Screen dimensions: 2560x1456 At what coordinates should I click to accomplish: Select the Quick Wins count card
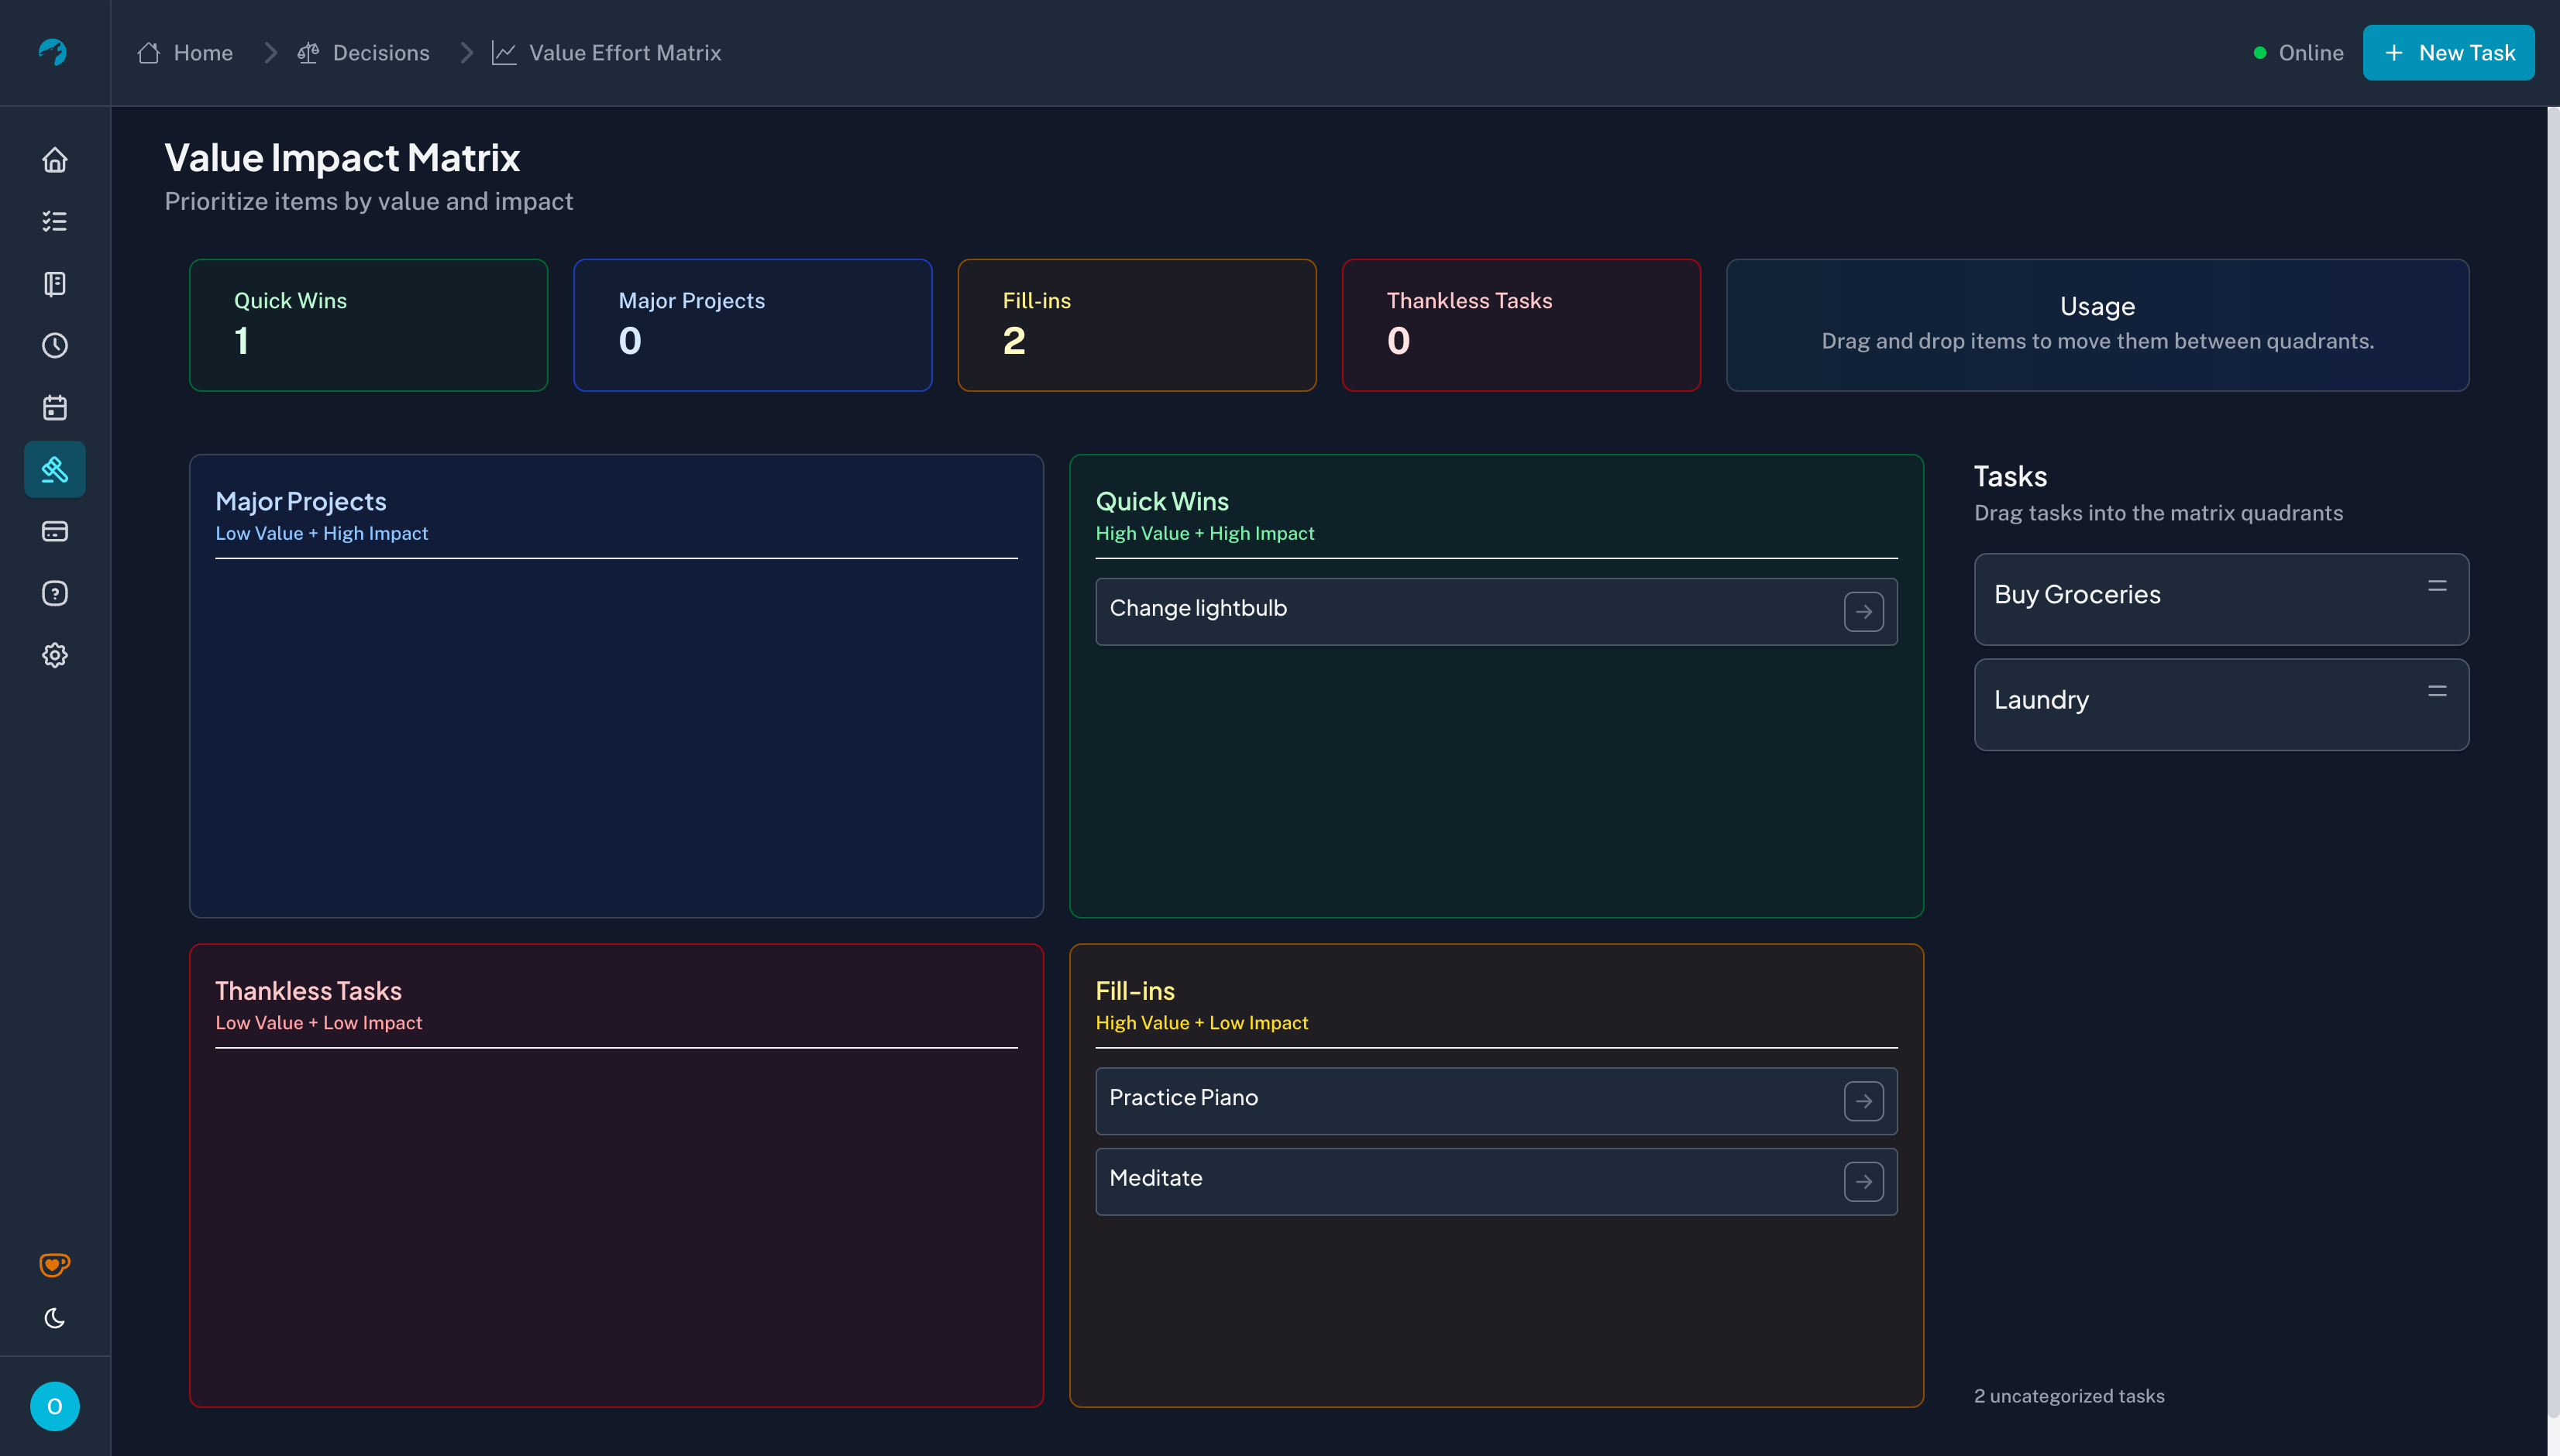point(368,325)
